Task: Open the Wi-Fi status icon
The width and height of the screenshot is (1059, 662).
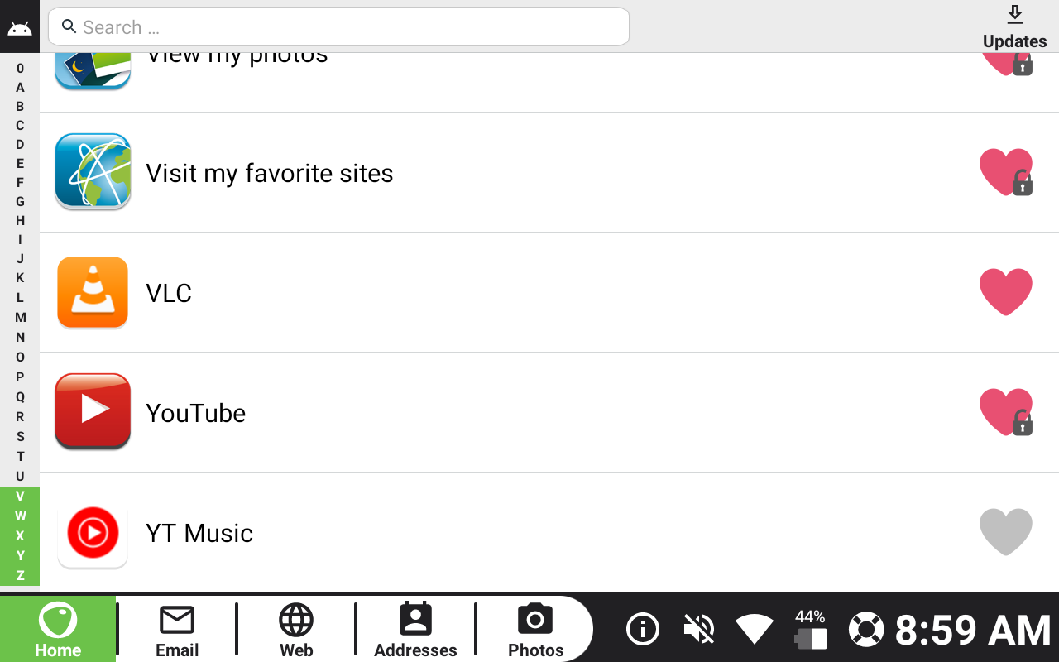Action: pos(755,629)
